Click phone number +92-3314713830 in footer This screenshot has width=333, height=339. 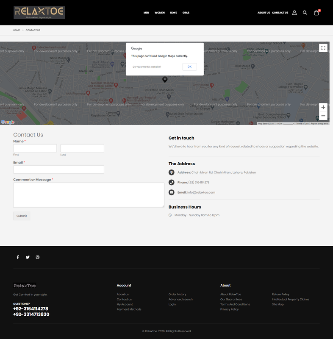(x=31, y=314)
